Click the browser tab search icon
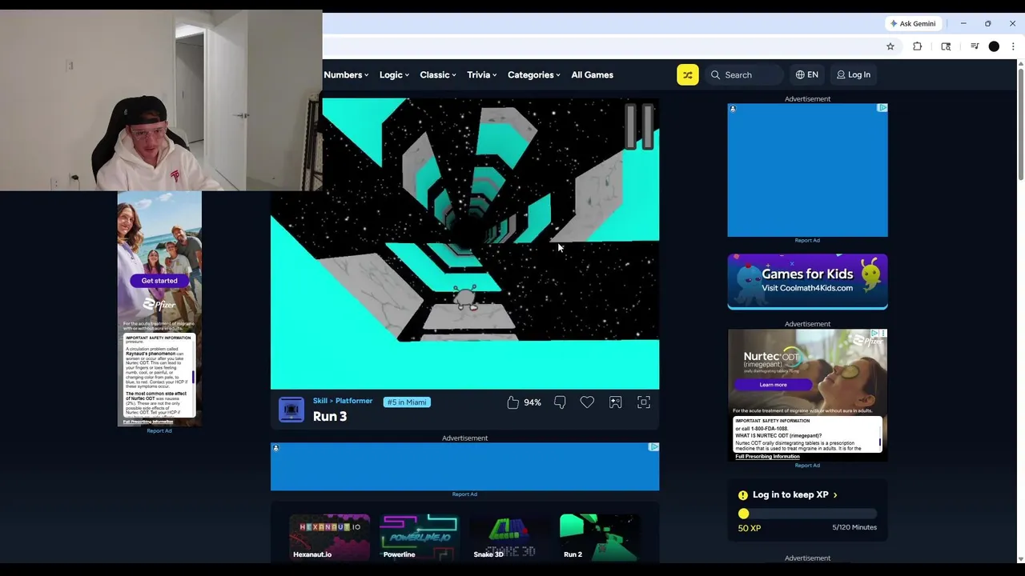Screen dimensions: 1025x576 (x=946, y=46)
